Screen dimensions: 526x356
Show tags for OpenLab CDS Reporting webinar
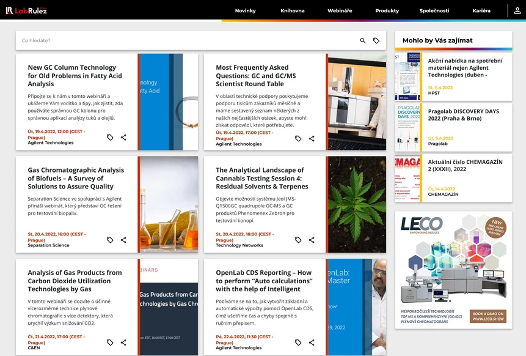click(298, 343)
